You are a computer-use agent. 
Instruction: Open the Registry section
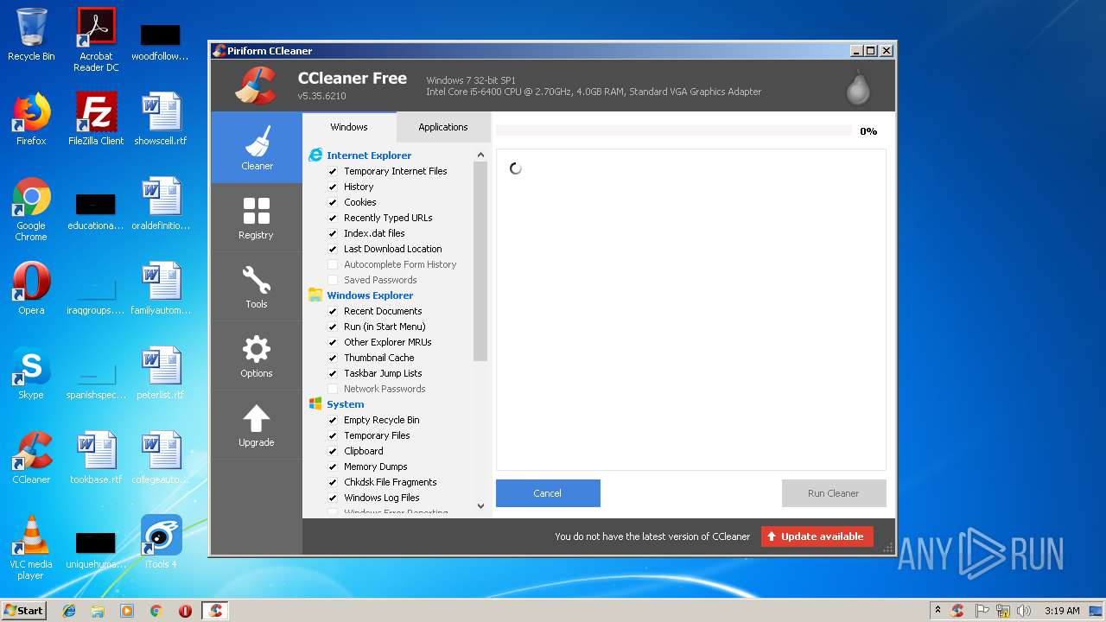tap(257, 217)
